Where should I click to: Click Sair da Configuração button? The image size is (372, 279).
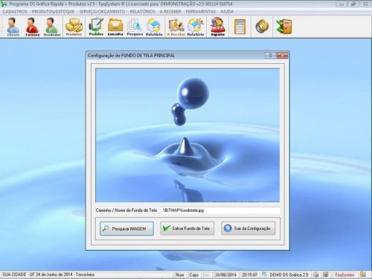click(x=248, y=228)
